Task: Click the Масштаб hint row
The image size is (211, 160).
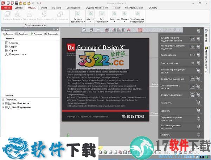Action: pos(181,135)
